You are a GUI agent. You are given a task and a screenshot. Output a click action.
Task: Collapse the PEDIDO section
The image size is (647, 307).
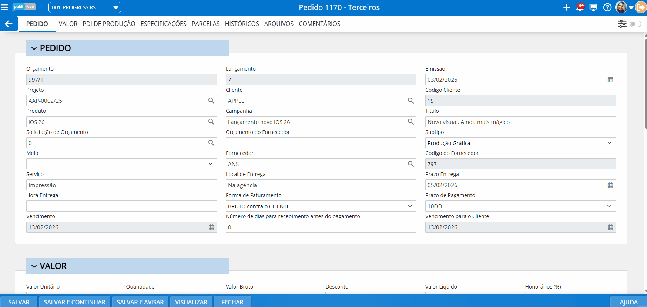34,48
